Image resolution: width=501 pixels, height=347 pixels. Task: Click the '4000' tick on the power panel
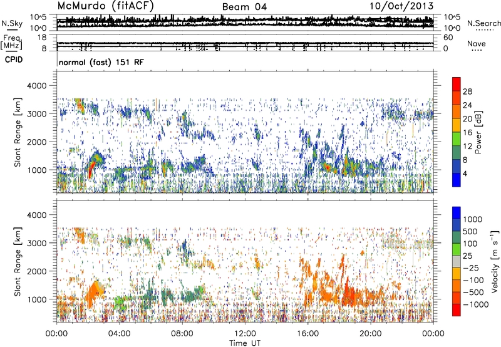click(37, 86)
